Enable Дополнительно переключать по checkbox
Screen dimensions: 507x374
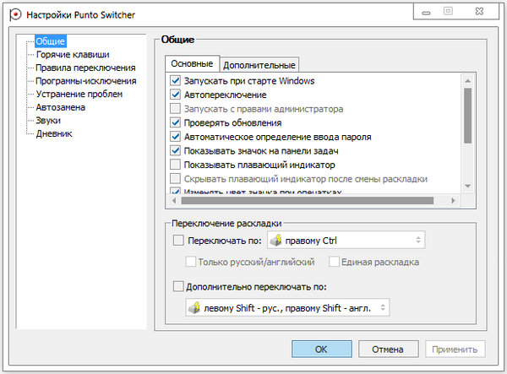(177, 286)
